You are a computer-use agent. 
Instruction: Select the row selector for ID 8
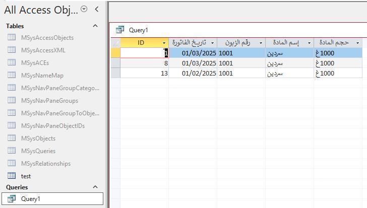click(115, 63)
